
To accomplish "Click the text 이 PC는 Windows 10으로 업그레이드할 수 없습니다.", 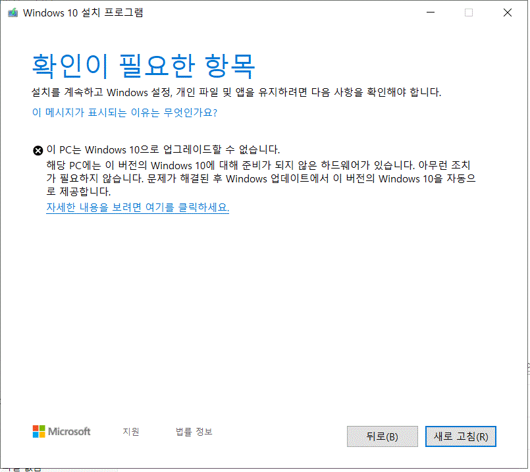I will pos(163,149).
